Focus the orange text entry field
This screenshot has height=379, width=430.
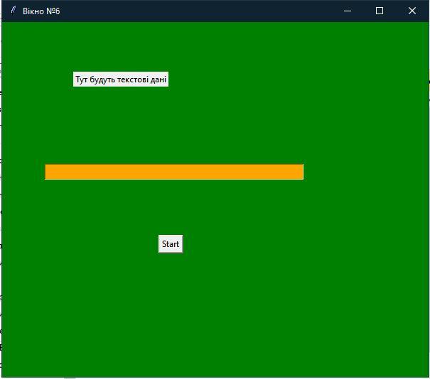(x=174, y=172)
